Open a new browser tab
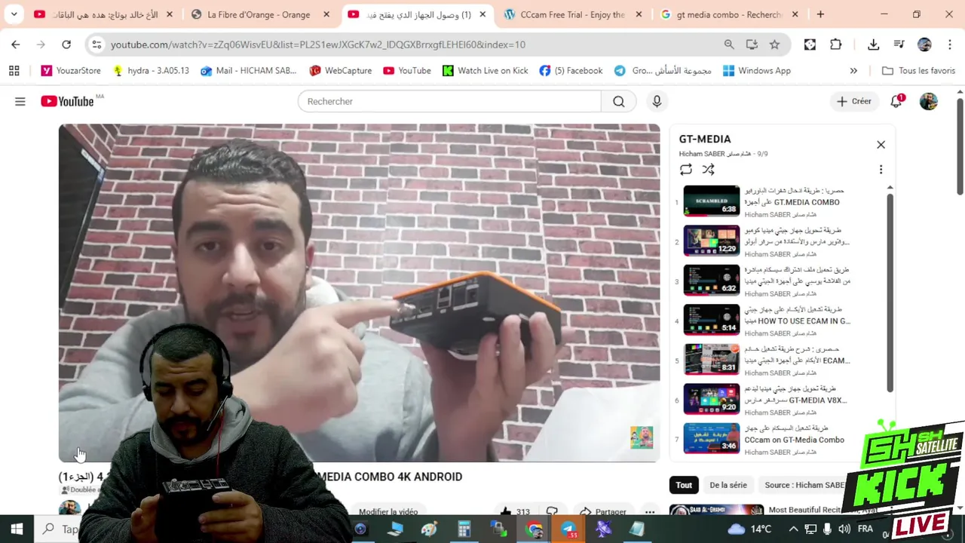This screenshot has height=543, width=965. pos(820,14)
